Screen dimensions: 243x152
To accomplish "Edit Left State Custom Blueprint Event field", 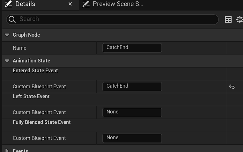I will click(x=132, y=112).
